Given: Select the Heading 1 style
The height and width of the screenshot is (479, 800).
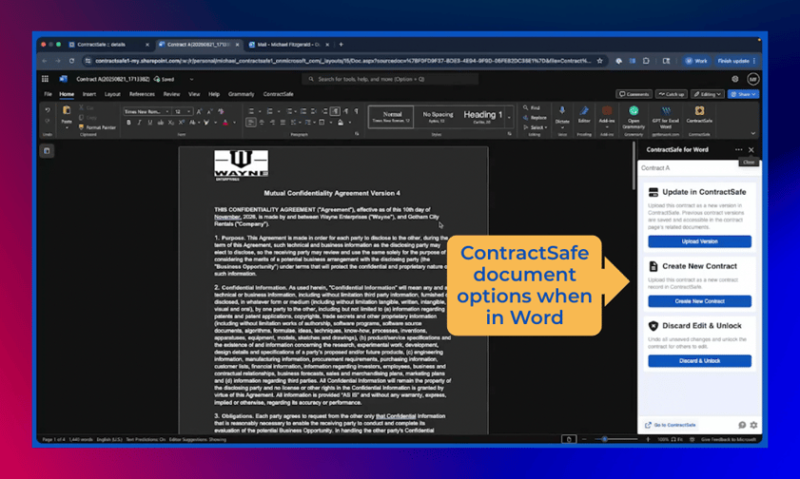Looking at the screenshot, I should (483, 117).
